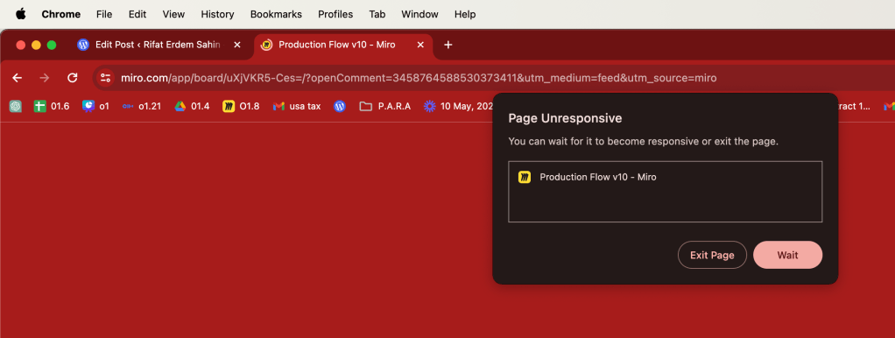Select Production Flow v10 - Miro in unresponsive list
This screenshot has height=338, width=895.
(665, 177)
